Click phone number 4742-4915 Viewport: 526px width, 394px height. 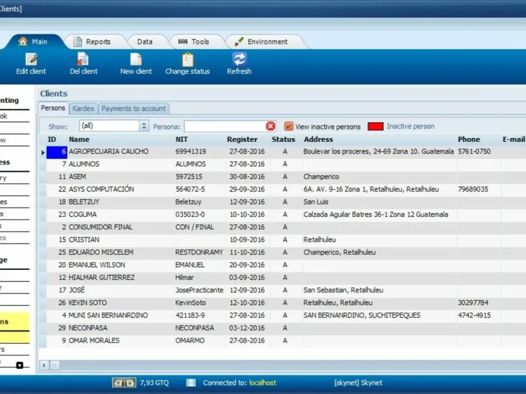coord(474,315)
